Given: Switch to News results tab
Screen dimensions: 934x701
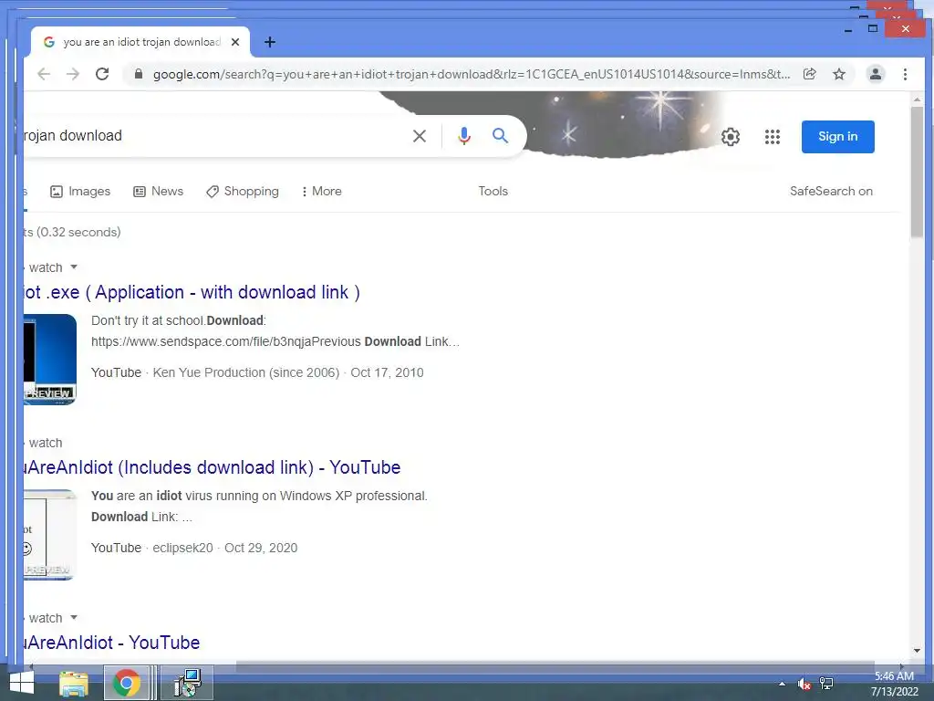Looking at the screenshot, I should 158,192.
